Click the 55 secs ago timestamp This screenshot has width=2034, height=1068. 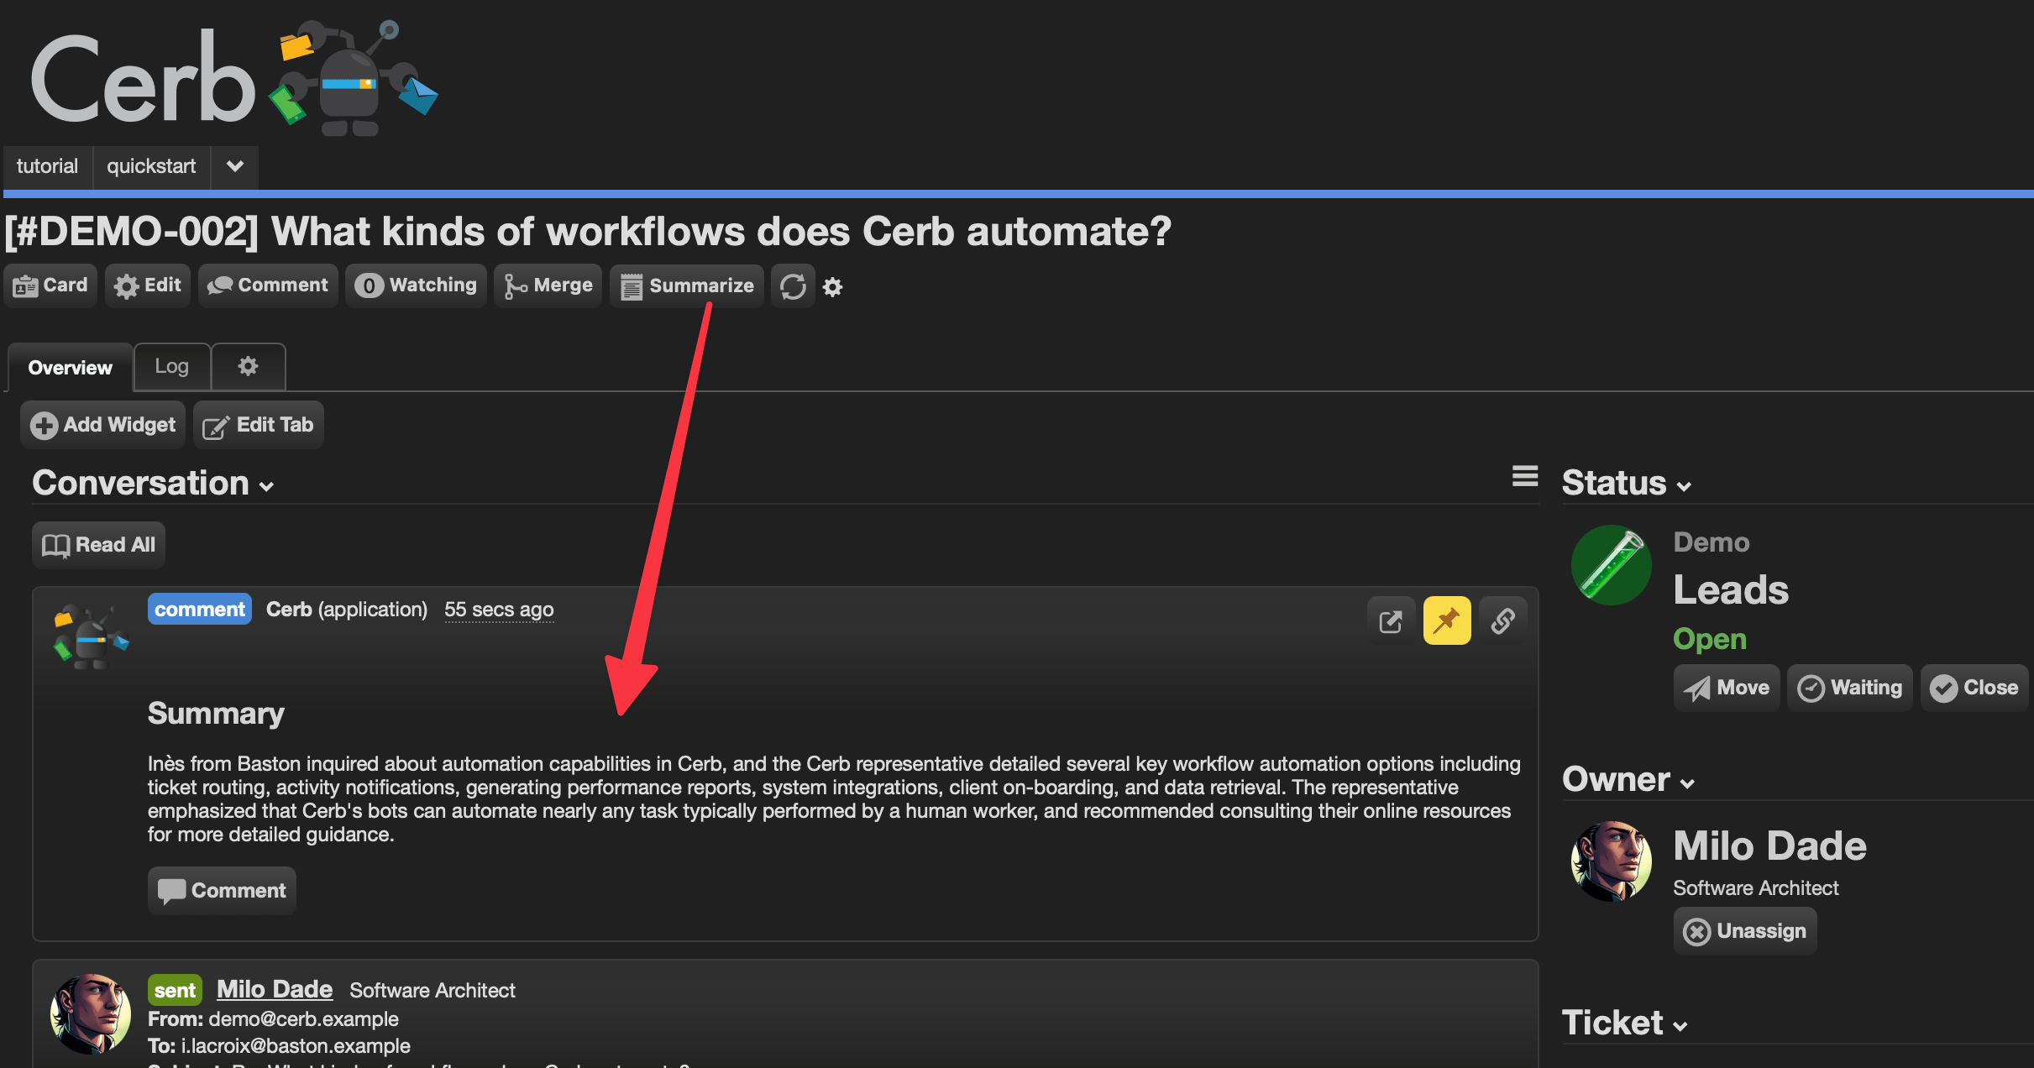click(x=499, y=610)
